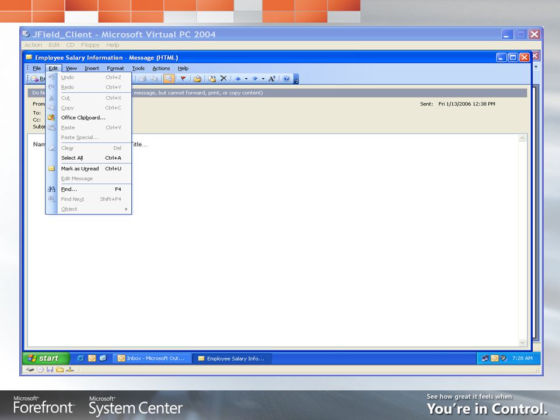Click the Move to Folder icon

[x=198, y=79]
